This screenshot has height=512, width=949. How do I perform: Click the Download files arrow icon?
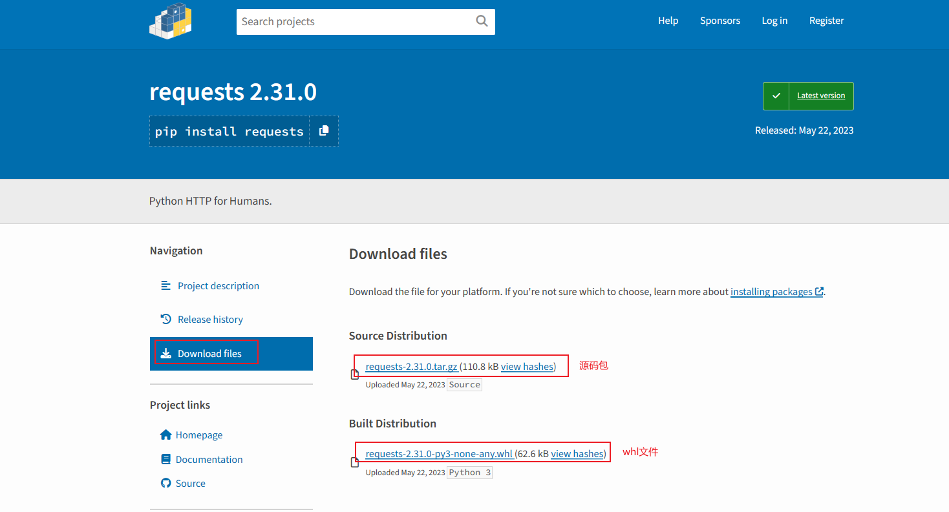click(x=166, y=353)
